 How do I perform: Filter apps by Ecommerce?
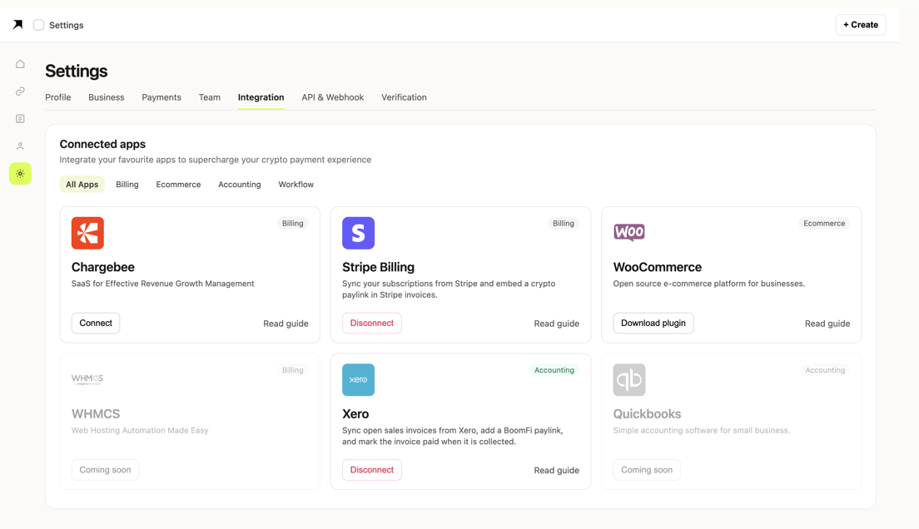(178, 184)
